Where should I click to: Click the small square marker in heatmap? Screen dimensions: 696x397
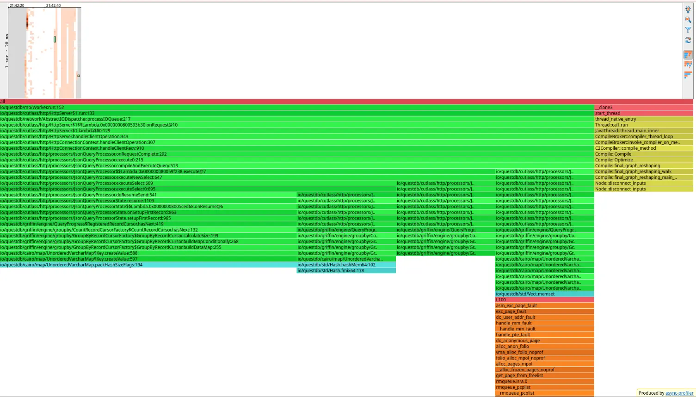[x=79, y=76]
